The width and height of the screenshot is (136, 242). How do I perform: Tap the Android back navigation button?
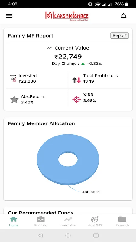[40, 235]
